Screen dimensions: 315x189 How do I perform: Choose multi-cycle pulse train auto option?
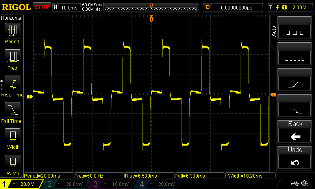295,58
